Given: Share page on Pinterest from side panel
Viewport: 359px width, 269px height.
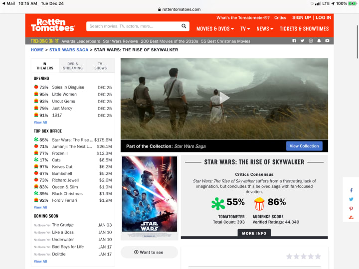Looking at the screenshot, I should [351, 208].
